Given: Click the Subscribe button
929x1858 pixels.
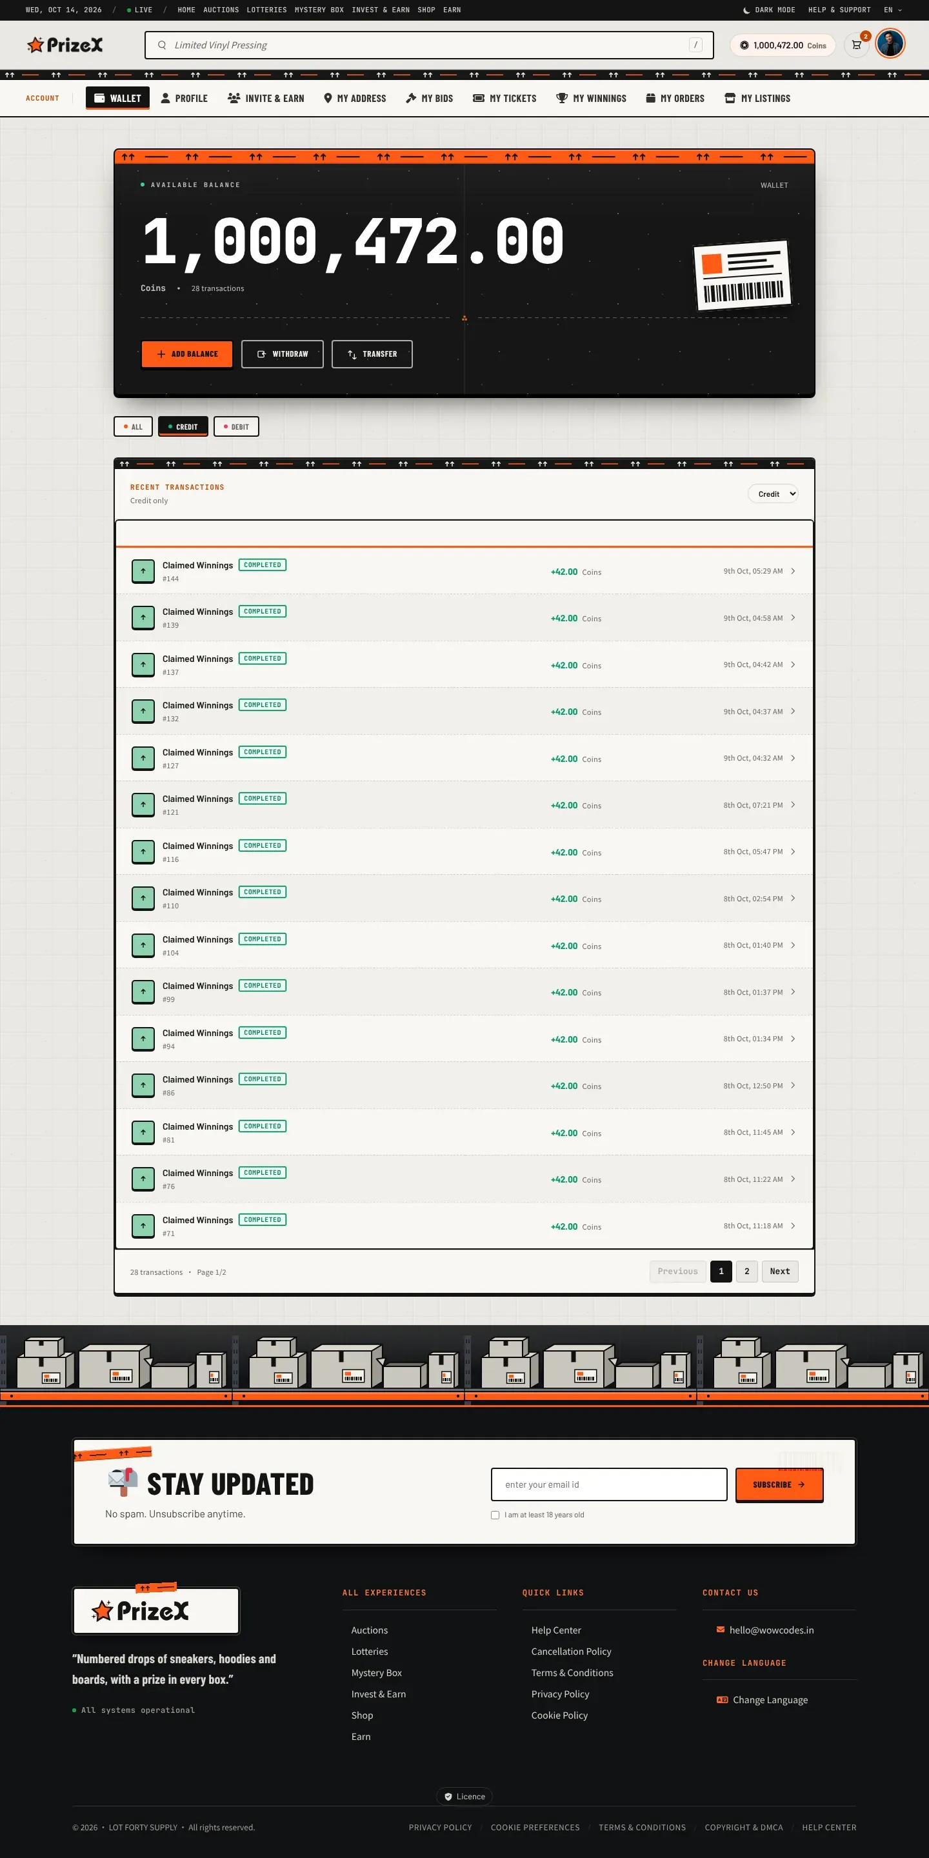Looking at the screenshot, I should point(779,1484).
